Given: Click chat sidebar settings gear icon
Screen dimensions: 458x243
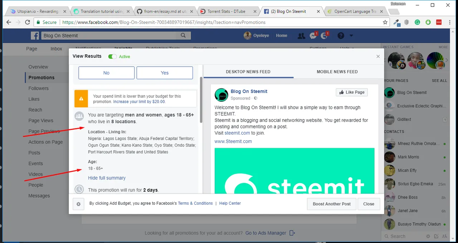Looking at the screenshot, I should click(428, 236).
